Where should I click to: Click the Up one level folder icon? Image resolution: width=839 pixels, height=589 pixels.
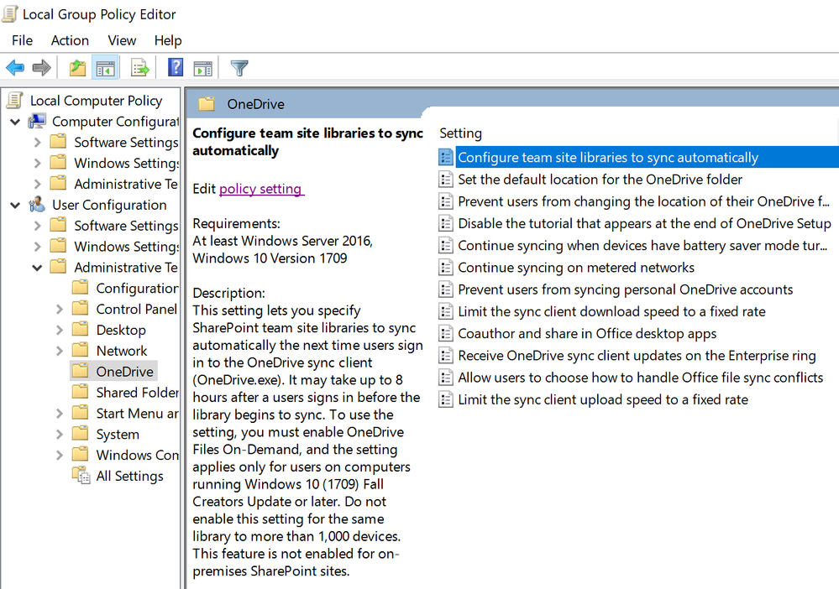pos(77,68)
